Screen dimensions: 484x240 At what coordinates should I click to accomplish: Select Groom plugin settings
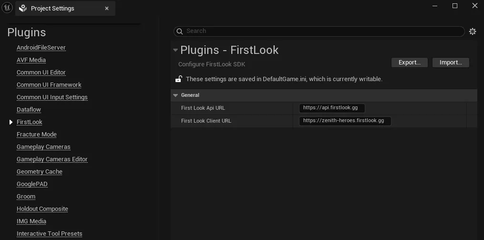pos(26,197)
